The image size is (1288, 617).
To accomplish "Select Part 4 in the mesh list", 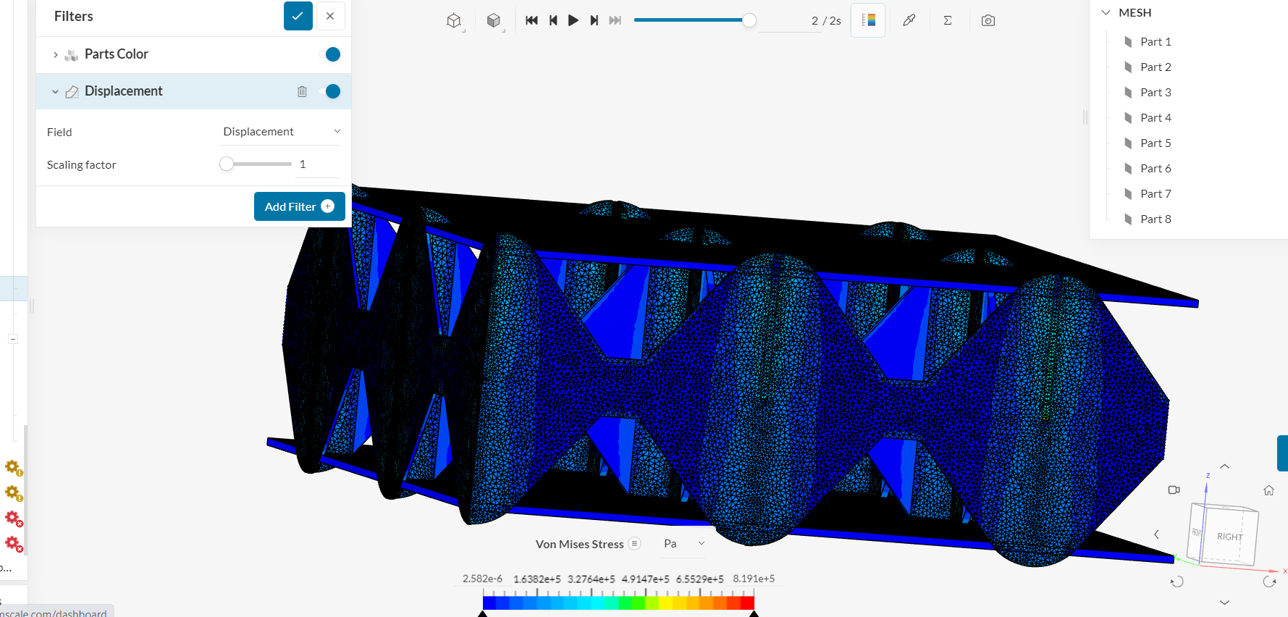I will pos(1155,118).
